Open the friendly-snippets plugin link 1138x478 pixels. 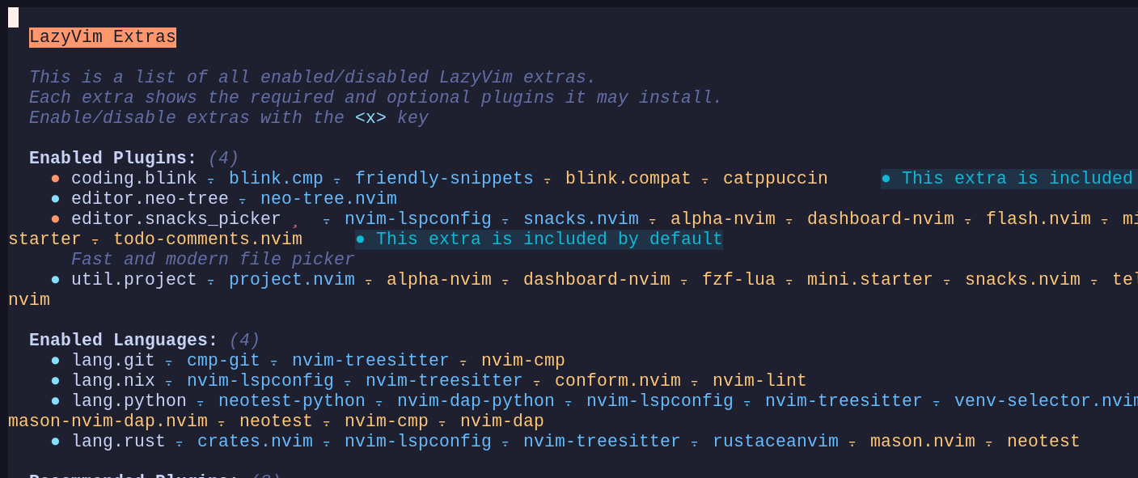(444, 179)
